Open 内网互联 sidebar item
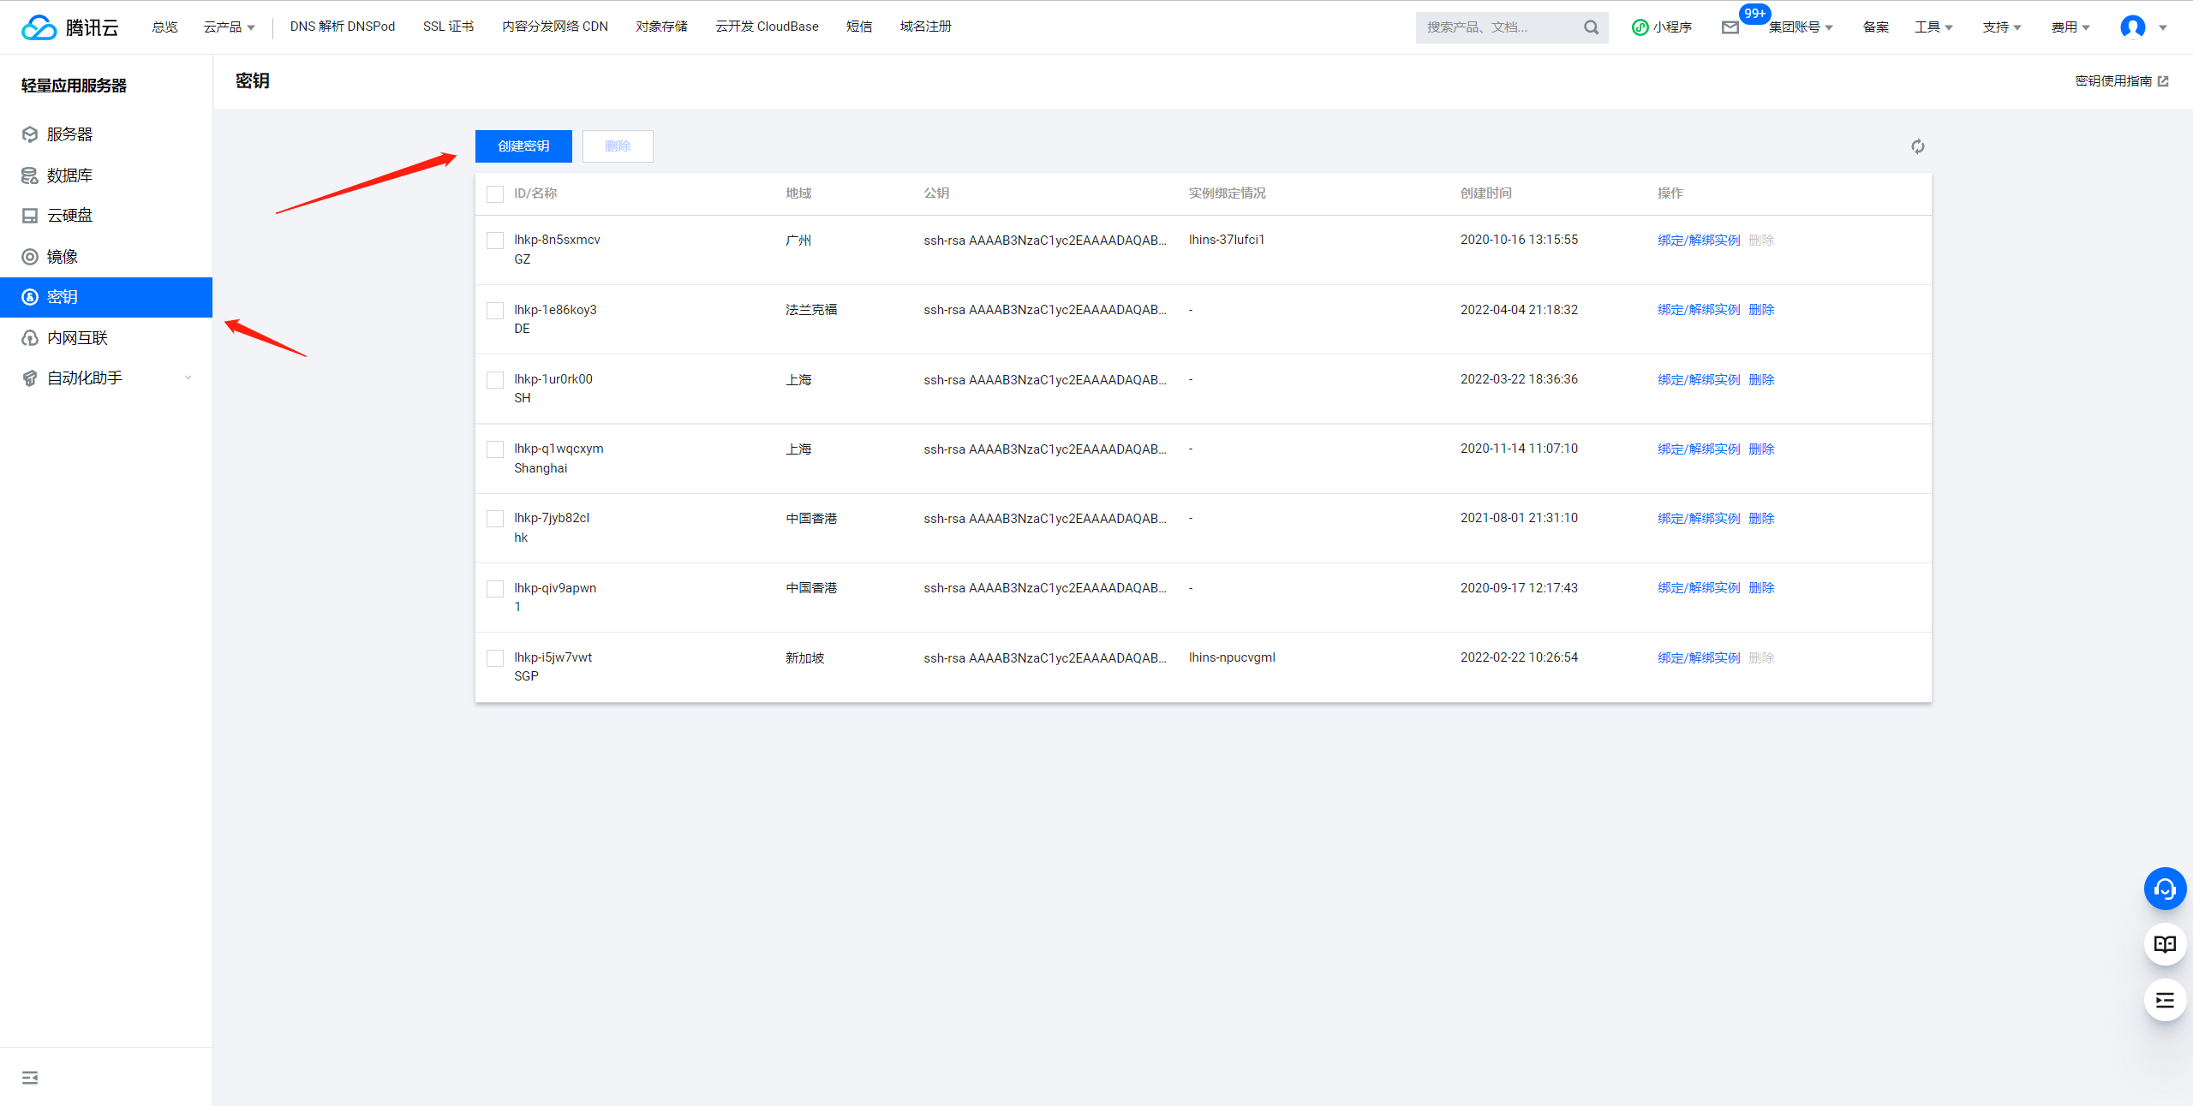 [77, 338]
